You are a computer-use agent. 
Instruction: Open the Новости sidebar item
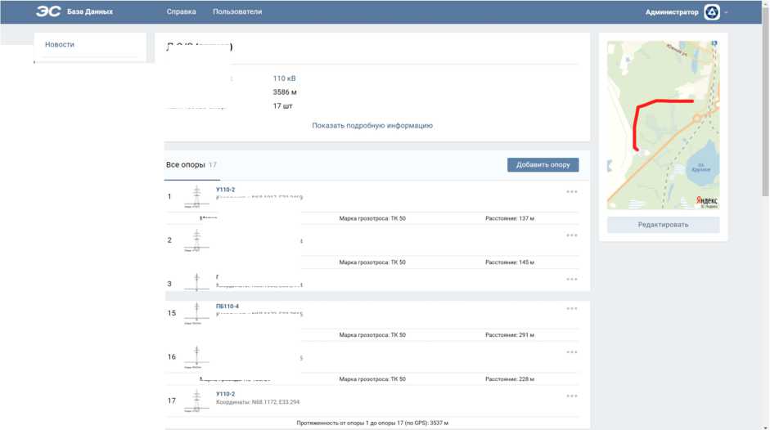(x=60, y=44)
